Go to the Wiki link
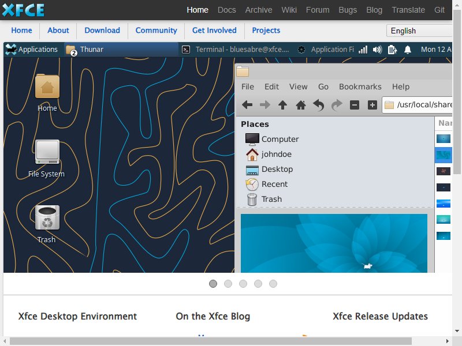This screenshot has height=346, width=462. [289, 10]
